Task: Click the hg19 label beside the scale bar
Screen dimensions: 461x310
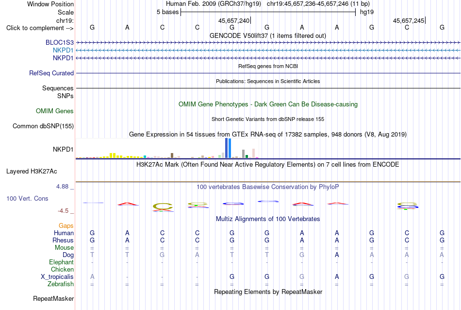Action: tap(367, 12)
